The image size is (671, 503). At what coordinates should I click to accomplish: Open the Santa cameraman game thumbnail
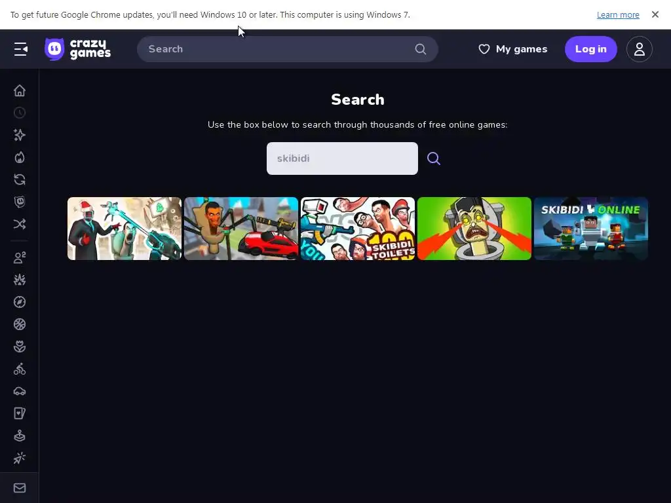click(x=125, y=229)
